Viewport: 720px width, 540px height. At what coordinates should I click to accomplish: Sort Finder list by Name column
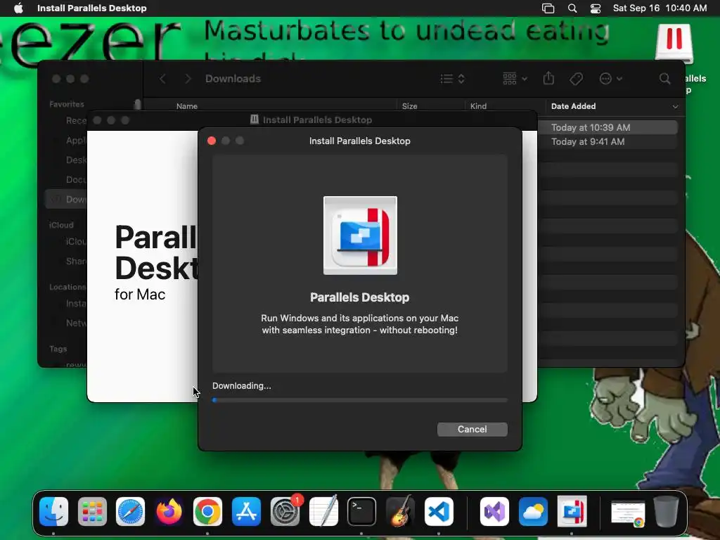(187, 106)
